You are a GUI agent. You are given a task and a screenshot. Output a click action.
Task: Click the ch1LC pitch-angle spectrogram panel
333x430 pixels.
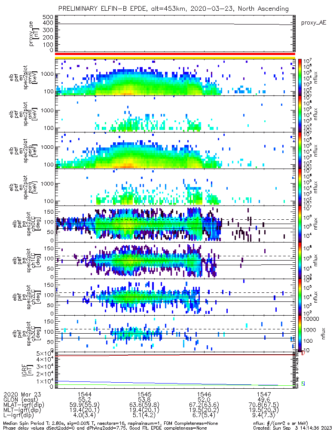click(x=175, y=260)
